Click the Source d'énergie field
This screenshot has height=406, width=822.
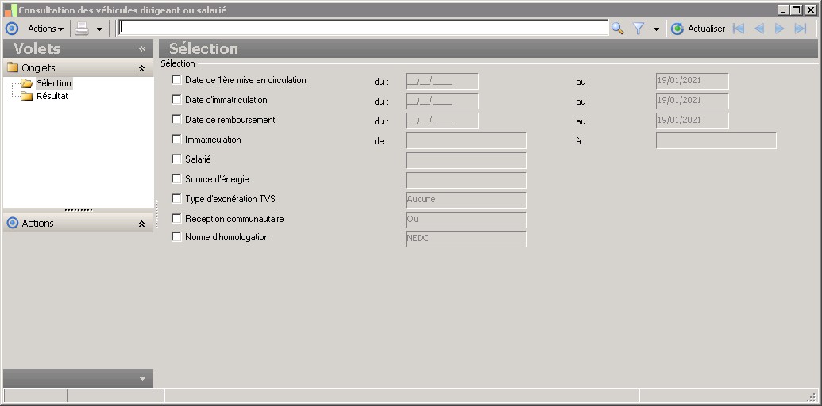pyautogui.click(x=465, y=181)
